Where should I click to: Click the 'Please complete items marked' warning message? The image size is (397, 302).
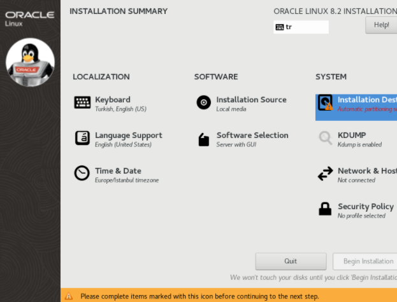pyautogui.click(x=199, y=296)
